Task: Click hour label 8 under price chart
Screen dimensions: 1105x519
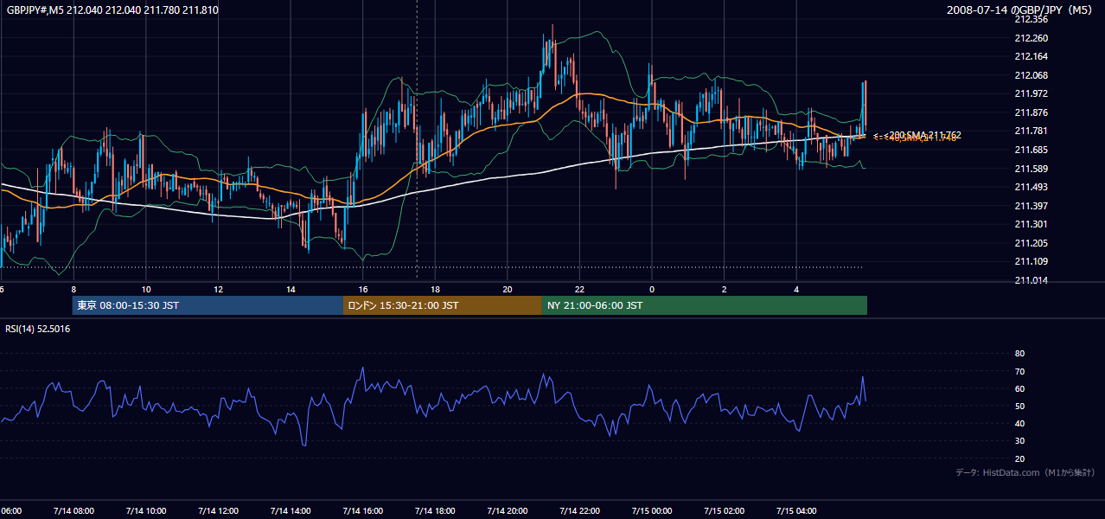Action: pos(73,289)
